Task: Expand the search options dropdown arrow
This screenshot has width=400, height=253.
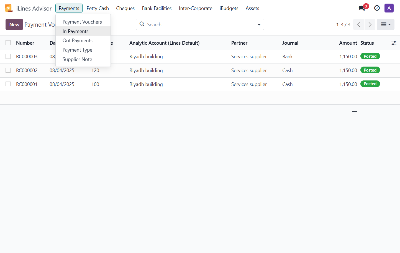Action: pyautogui.click(x=259, y=24)
